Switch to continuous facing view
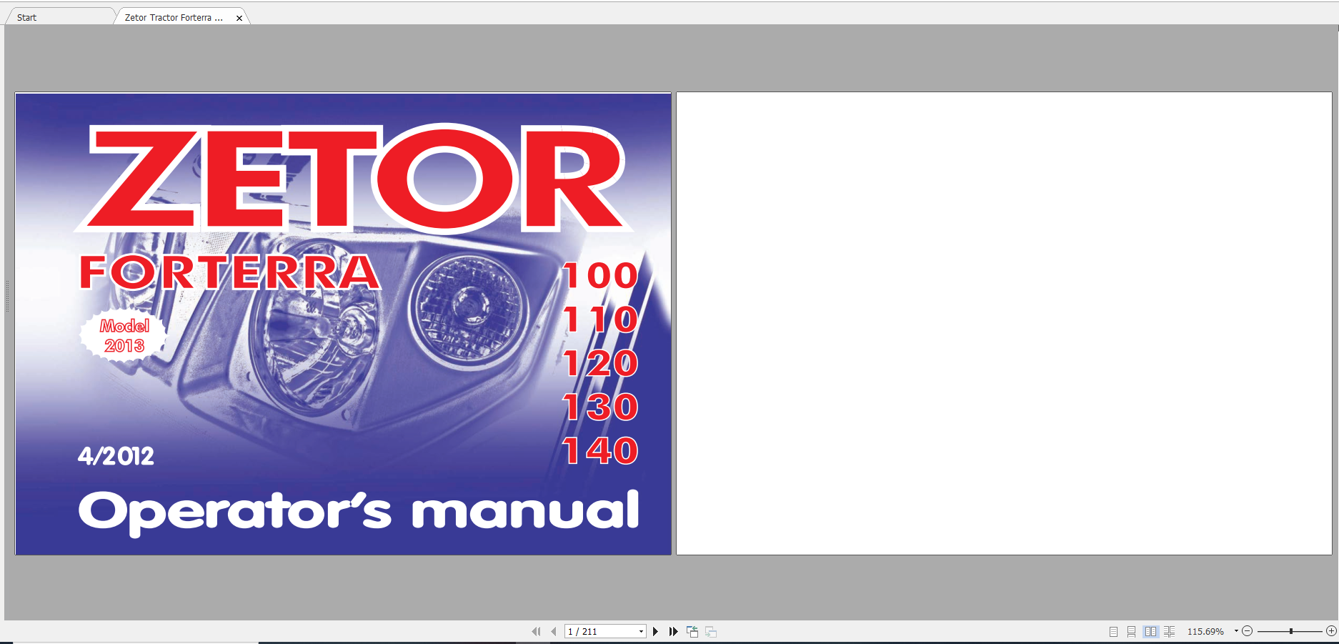Screen dimensions: 1339x644 point(1169,631)
